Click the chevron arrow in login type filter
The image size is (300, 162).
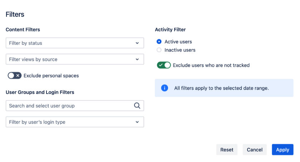tap(137, 122)
